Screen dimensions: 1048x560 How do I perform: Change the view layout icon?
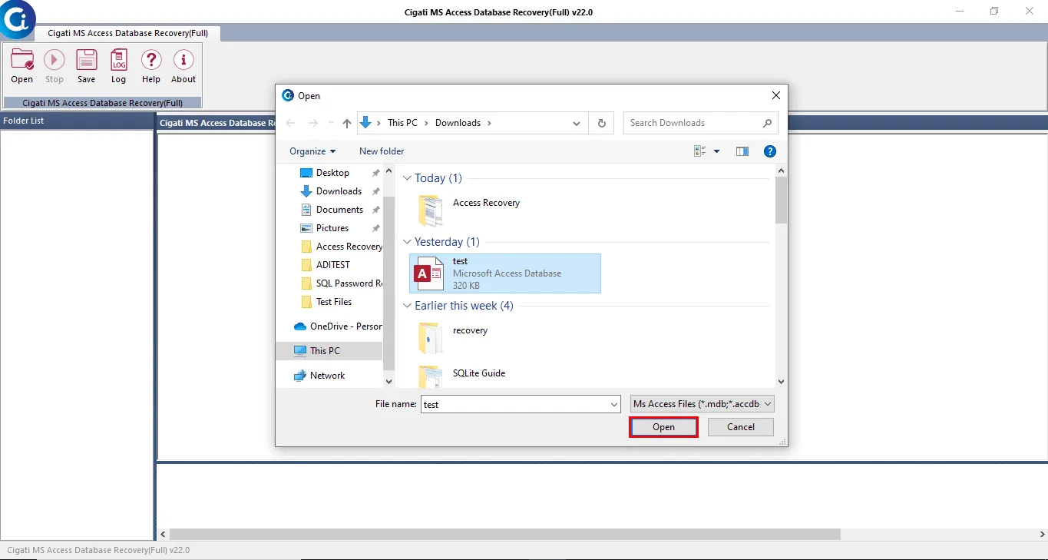pos(700,151)
